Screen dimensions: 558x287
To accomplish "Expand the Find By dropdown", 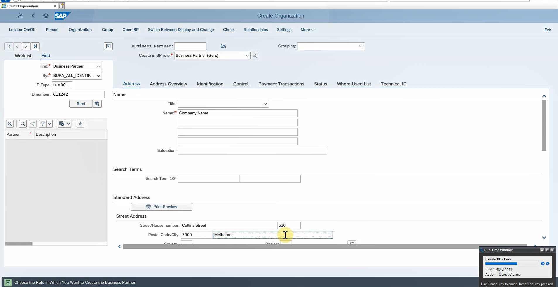I will pos(98,76).
